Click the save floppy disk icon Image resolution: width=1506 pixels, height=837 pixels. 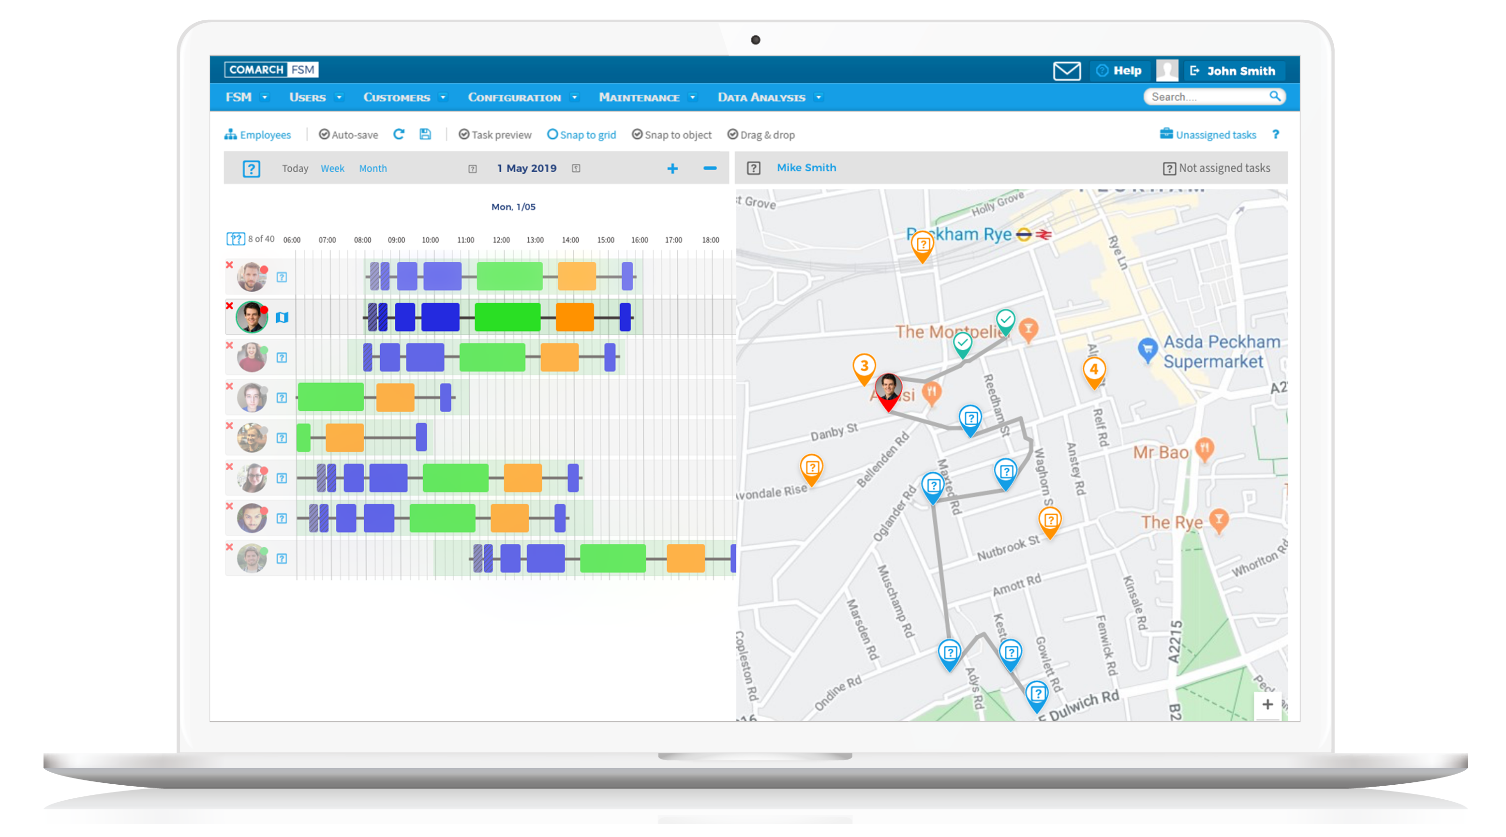pyautogui.click(x=425, y=135)
